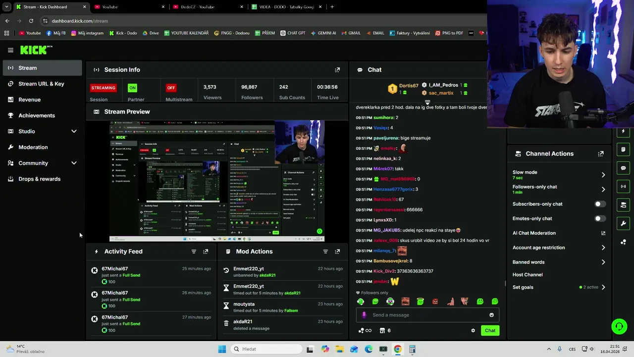Viewport: 634px width, 357px height.
Task: Pop out the Activity Feed panel
Action: coord(206,251)
